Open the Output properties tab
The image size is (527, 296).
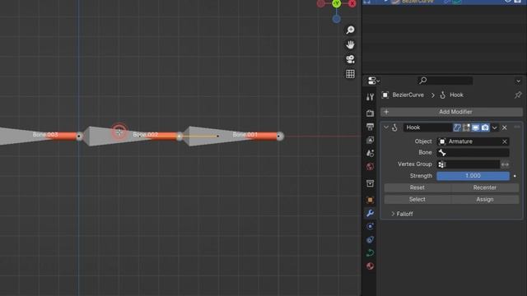pyautogui.click(x=370, y=127)
